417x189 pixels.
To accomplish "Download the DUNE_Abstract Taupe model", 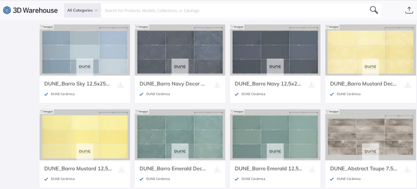I will coord(408,169).
